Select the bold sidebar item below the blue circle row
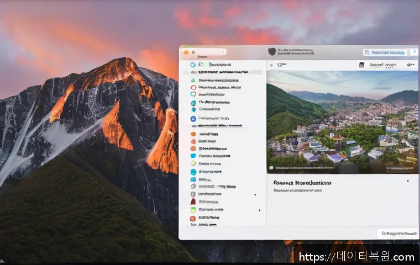This screenshot has height=265, width=420. pos(221,125)
